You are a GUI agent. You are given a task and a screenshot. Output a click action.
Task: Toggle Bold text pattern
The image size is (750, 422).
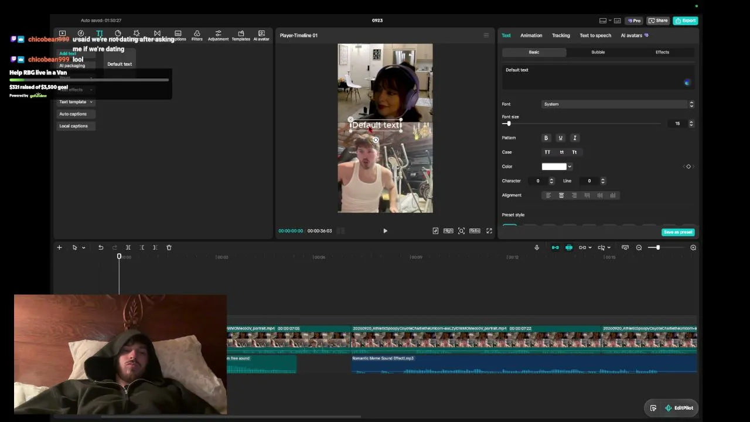point(546,138)
